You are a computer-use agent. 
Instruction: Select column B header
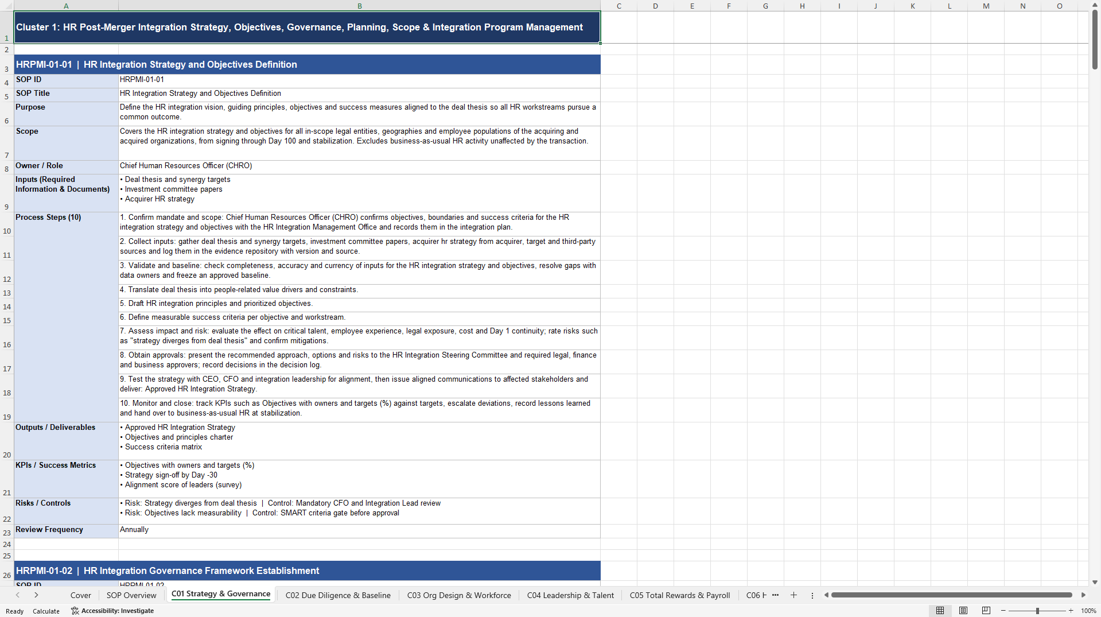point(359,6)
